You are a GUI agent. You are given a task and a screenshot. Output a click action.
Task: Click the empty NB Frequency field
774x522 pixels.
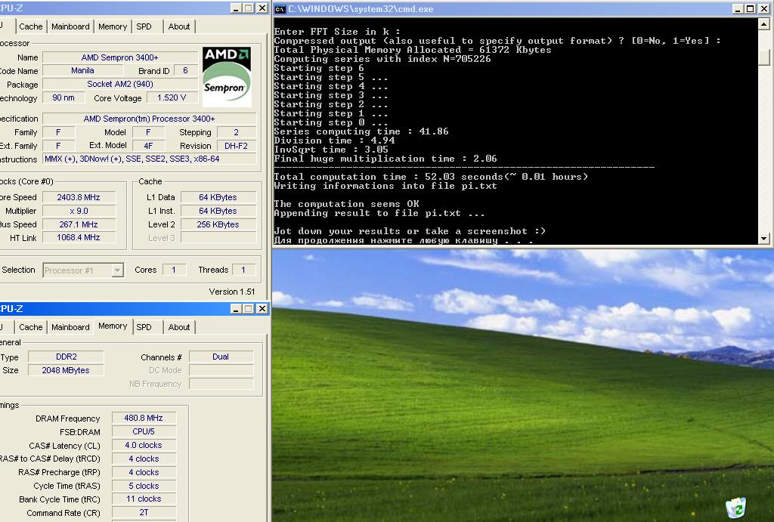221,384
